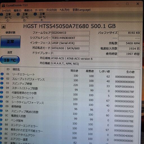Click the 生の値 column header

(x=130, y=72)
